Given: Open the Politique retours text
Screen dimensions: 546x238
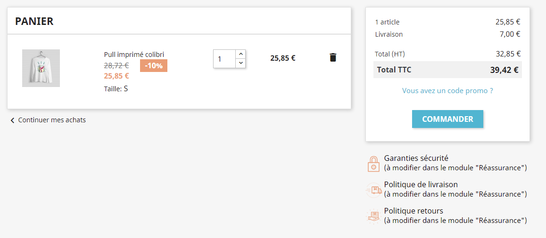Looking at the screenshot, I should click(414, 211).
